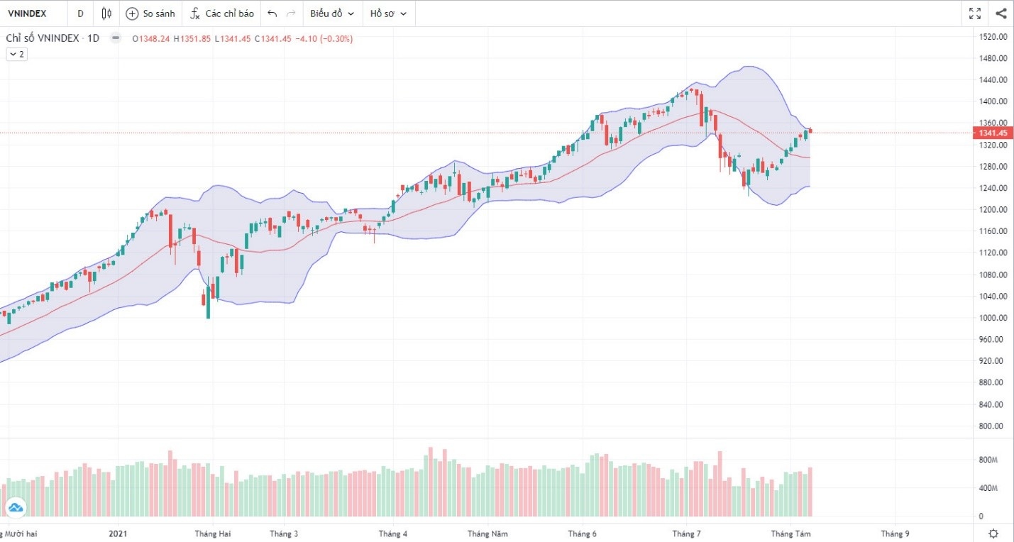Select the Compare (So sánh) icon
Viewport: 1014px width, 542px height.
(150, 13)
